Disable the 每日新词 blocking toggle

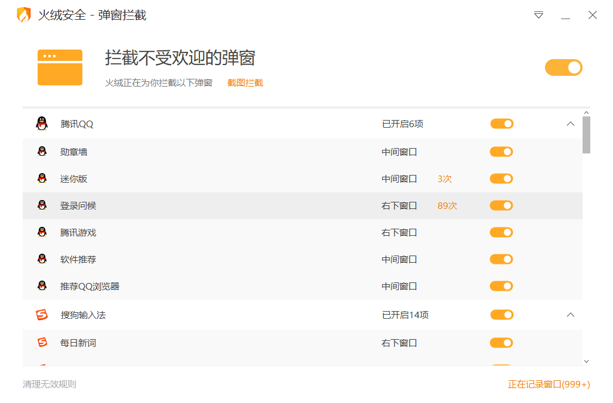501,343
